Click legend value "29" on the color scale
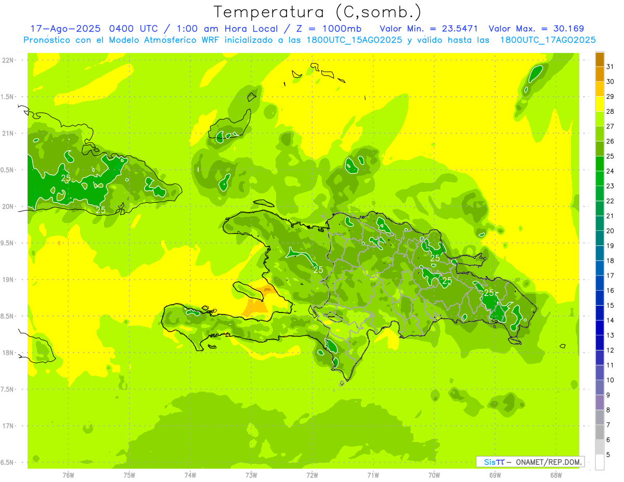 pos(610,96)
